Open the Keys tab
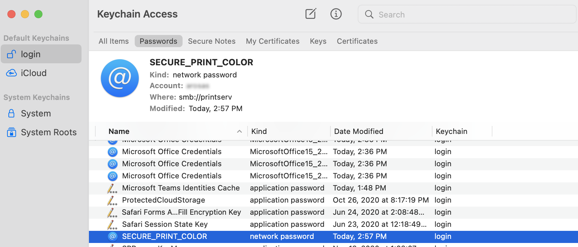The height and width of the screenshot is (247, 578). tap(318, 41)
